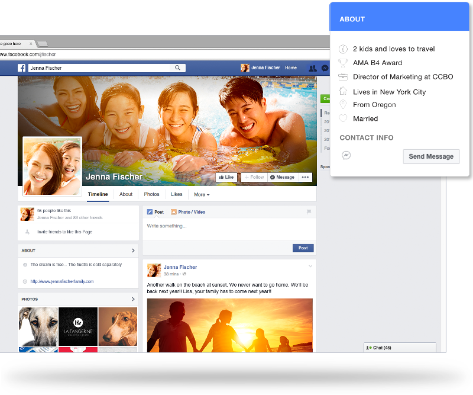Open the jennafischerfamily.com link
Screen dimensions: 473x395
point(62,281)
